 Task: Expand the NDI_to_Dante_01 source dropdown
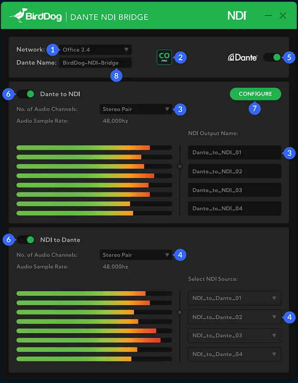click(234, 298)
